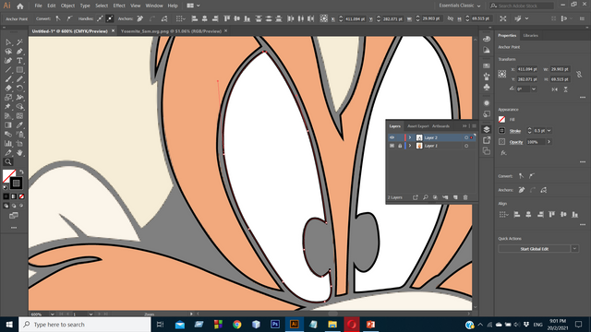Open Change Screen Mode button
Viewport: 591px width, 332px height.
coord(14,216)
